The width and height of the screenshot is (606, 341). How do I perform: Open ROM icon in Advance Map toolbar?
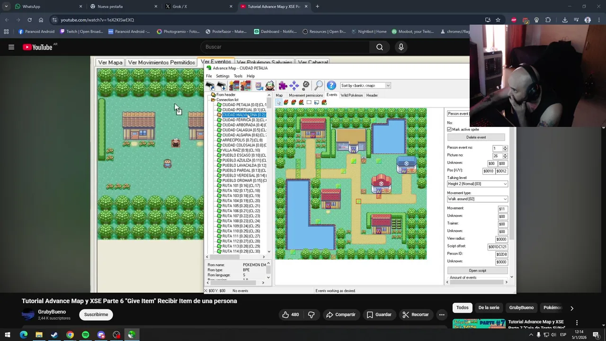point(210,85)
